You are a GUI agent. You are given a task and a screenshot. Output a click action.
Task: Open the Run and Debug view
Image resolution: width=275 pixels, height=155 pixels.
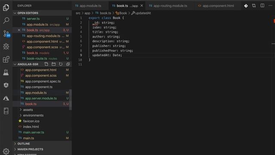pyautogui.click(x=6, y=46)
